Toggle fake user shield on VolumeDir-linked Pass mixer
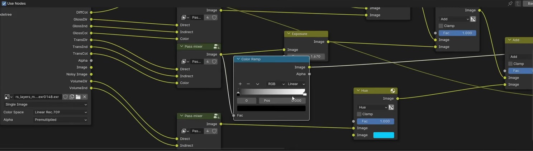The image size is (533, 151). point(214,131)
